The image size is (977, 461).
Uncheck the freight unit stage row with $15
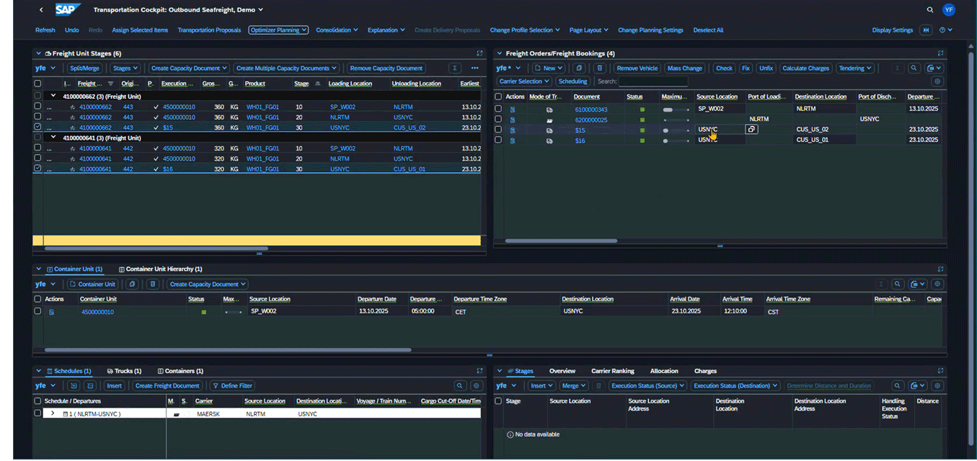point(37,127)
